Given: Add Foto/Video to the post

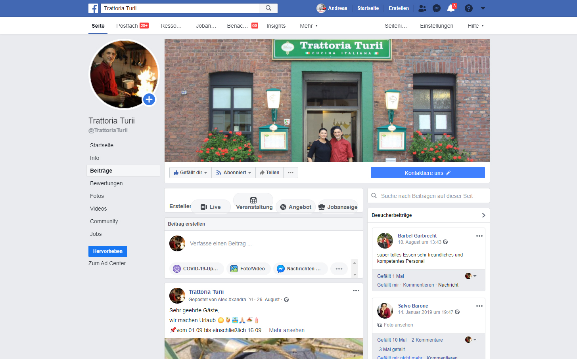Looking at the screenshot, I should pyautogui.click(x=248, y=269).
